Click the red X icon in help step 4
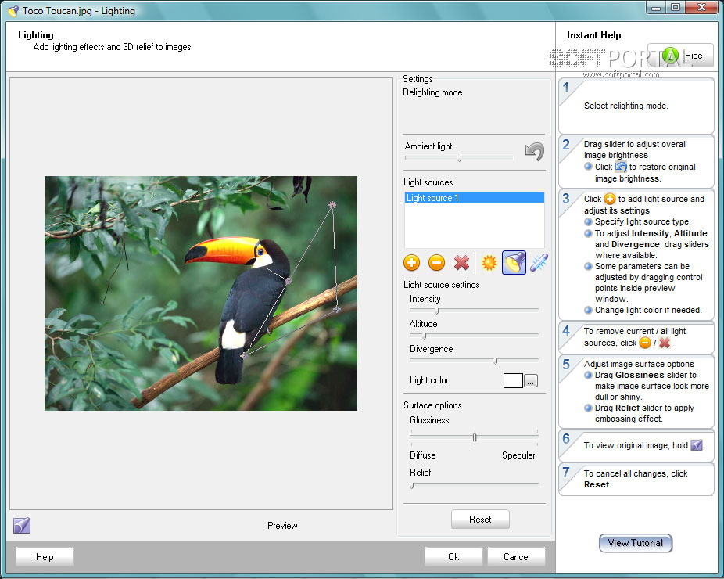724x579 pixels. tap(665, 343)
